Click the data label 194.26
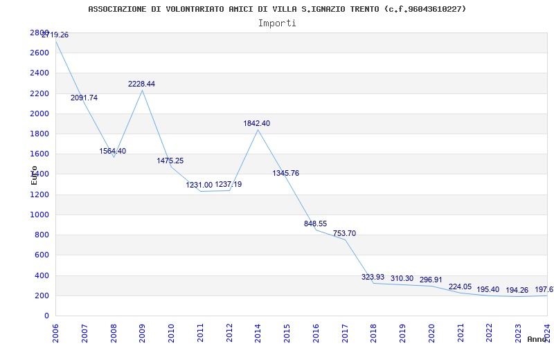Viewport: 554px width, 346px height. coord(517,290)
